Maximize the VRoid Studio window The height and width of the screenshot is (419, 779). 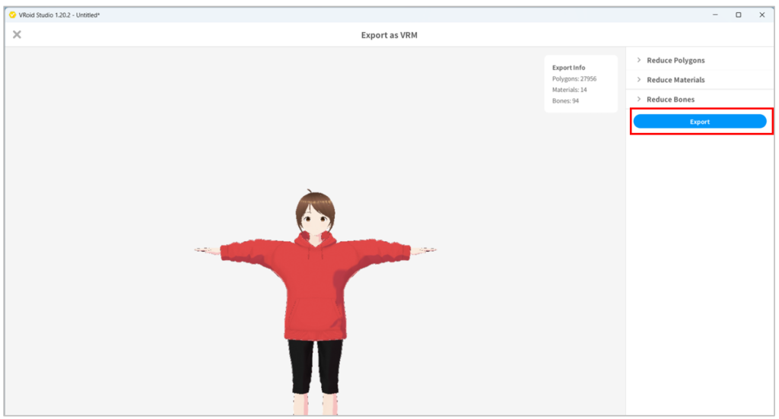coord(738,14)
